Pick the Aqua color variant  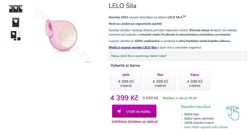(x=195, y=80)
